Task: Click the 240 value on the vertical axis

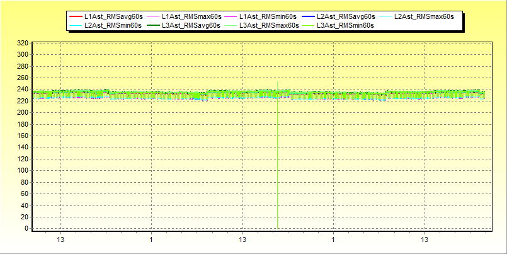Action: [x=23, y=89]
